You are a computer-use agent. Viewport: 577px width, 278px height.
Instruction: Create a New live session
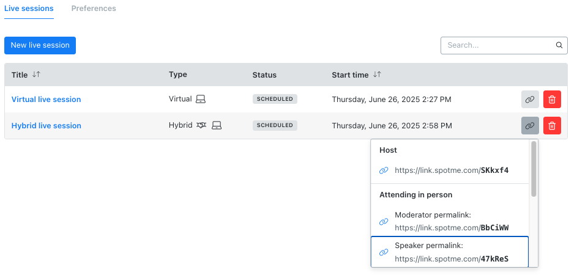tap(40, 45)
